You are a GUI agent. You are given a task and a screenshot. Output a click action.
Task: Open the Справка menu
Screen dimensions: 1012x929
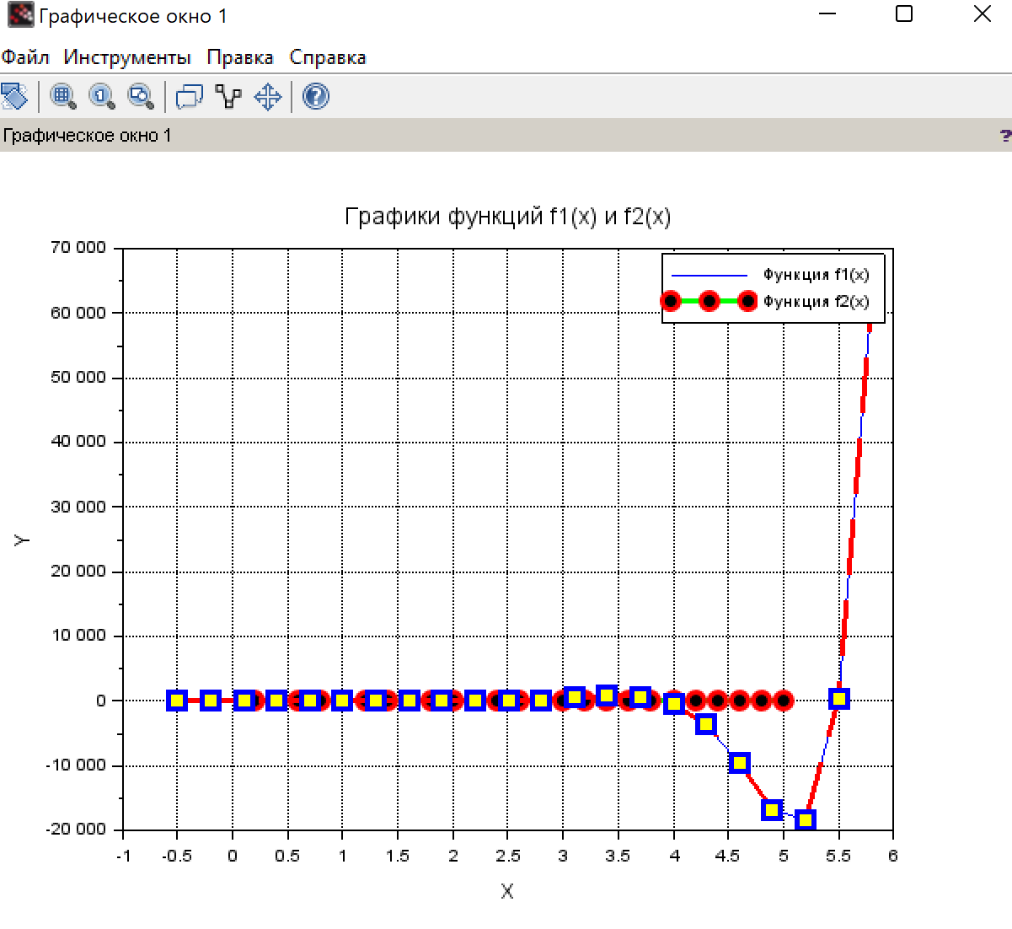pyautogui.click(x=328, y=57)
